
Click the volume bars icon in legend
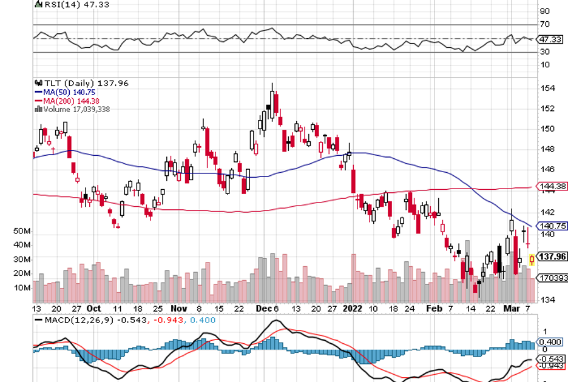point(38,109)
